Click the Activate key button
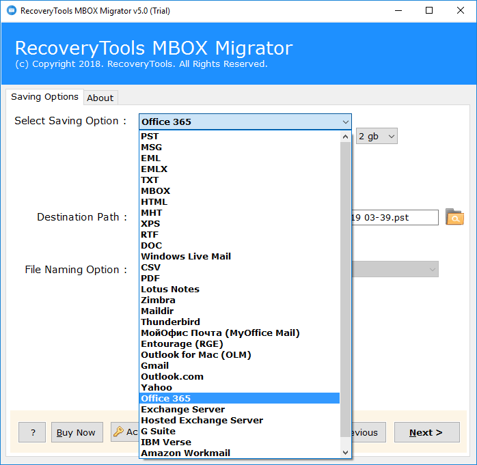Viewport: 477px width, 465px height. 125,432
